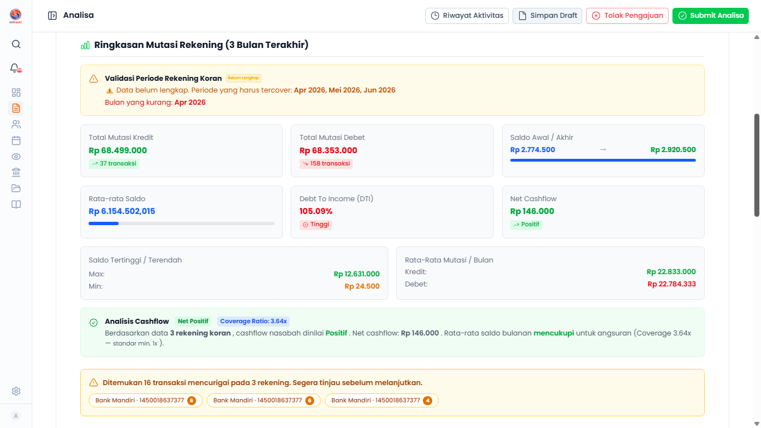
Task: Click the bar chart icon beside Ringkasan Mutasi
Action: (85, 45)
